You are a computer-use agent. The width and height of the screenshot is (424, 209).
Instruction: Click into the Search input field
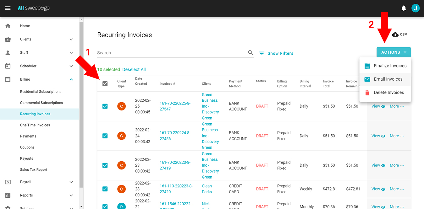[x=171, y=53]
